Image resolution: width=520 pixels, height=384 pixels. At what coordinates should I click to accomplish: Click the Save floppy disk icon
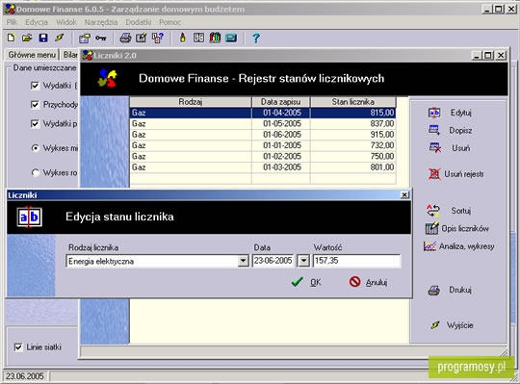[43, 38]
